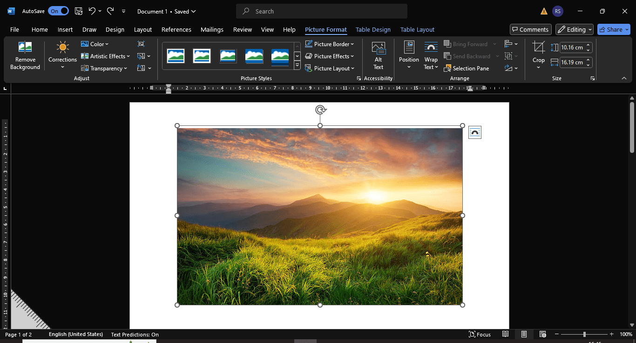
Task: Switch to the References tab
Action: pos(177,29)
